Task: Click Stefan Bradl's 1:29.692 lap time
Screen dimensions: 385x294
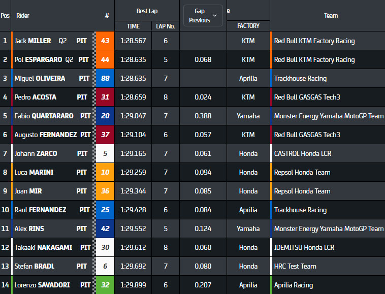Action: 133,266
